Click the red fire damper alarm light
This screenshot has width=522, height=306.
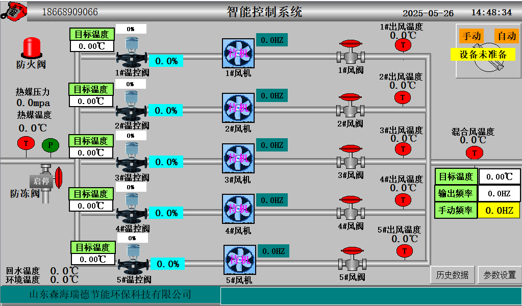32,48
